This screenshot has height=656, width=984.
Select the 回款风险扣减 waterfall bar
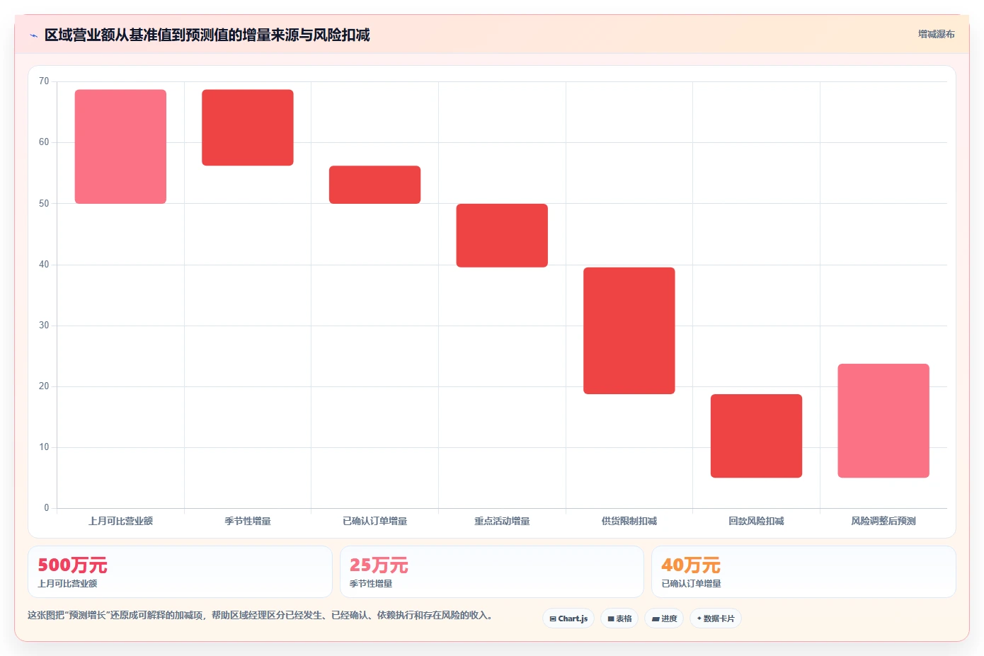[756, 436]
